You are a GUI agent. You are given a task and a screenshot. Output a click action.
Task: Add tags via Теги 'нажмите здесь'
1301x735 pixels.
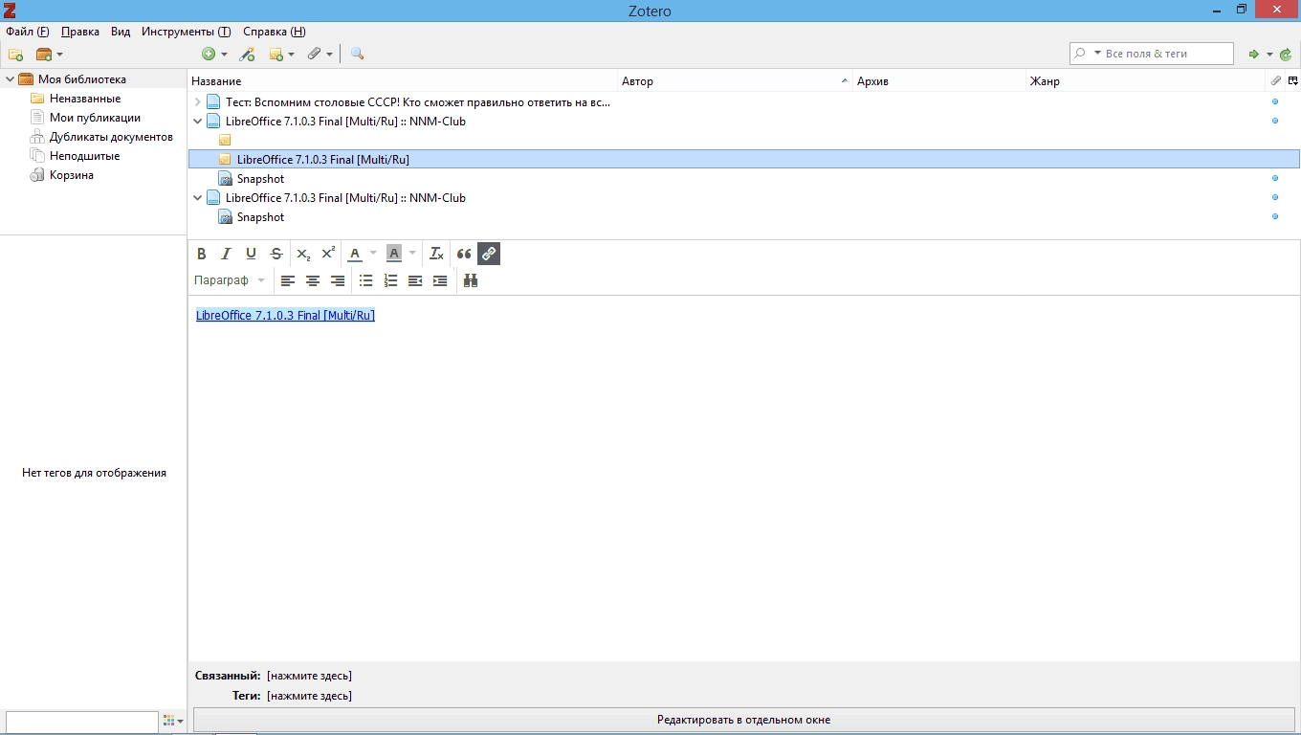(309, 696)
